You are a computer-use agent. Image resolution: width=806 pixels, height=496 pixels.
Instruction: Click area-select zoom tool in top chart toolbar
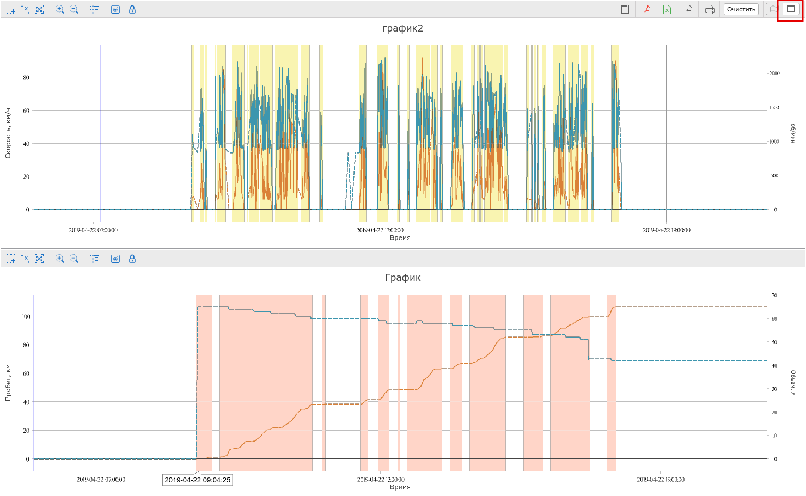[x=10, y=9]
